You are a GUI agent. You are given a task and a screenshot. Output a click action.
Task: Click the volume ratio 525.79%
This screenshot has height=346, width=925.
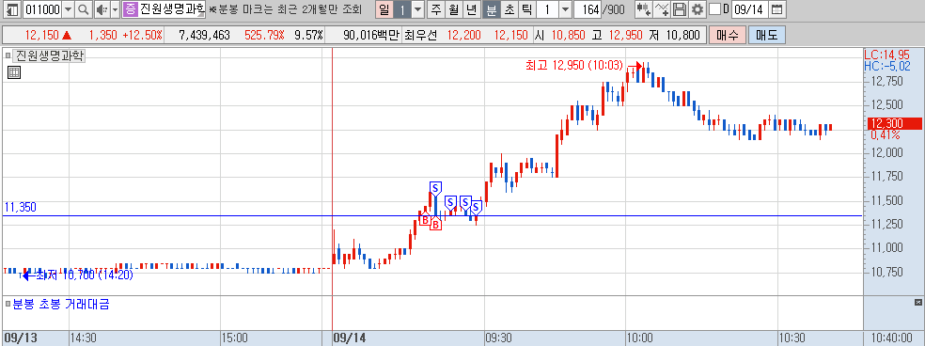click(x=264, y=35)
